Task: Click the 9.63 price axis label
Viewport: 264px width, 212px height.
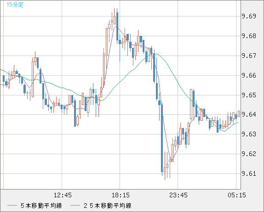Action: (x=249, y=134)
